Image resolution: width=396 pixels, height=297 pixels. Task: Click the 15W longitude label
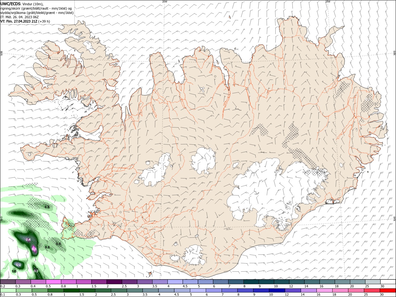[328, 2]
